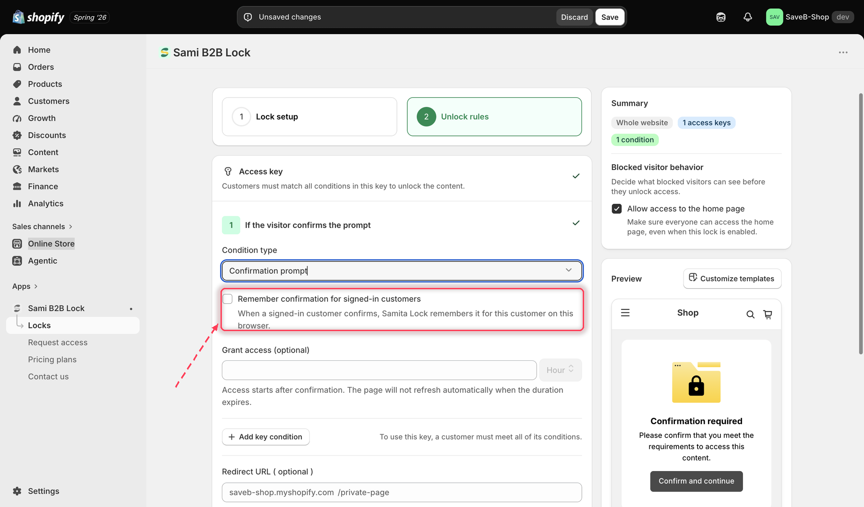Click the Shopify logo
This screenshot has height=507, width=864.
[x=38, y=17]
